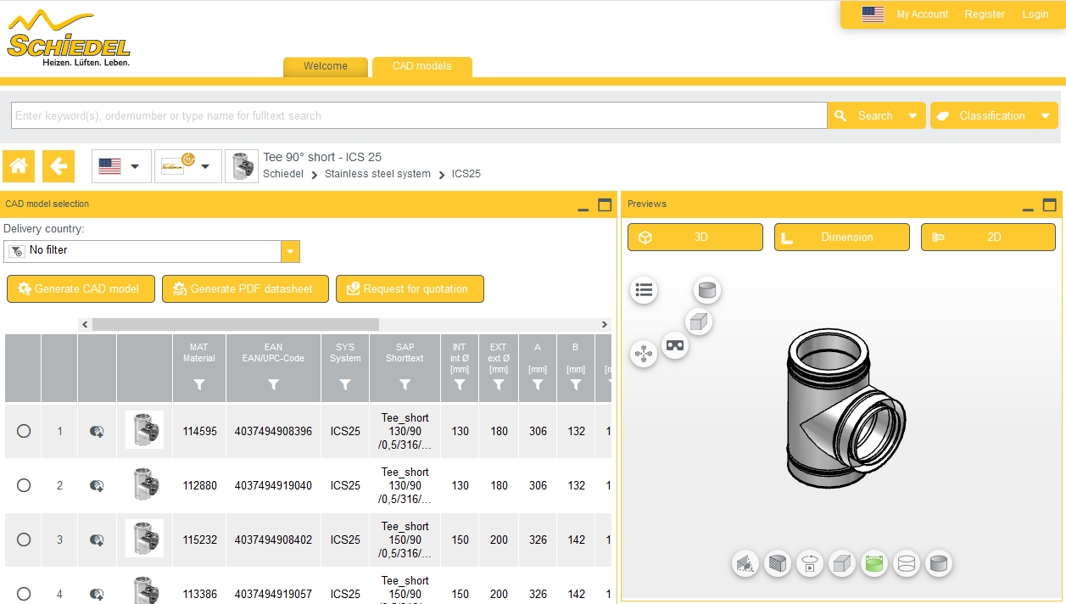
Task: Click the table's horizontal scrollbar thumb
Action: click(236, 324)
